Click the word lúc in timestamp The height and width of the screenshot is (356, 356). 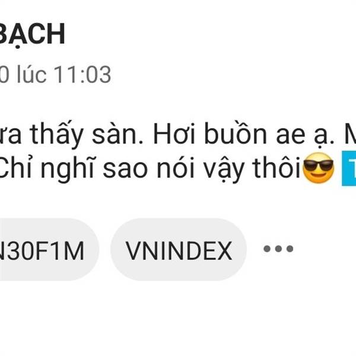coord(32,74)
